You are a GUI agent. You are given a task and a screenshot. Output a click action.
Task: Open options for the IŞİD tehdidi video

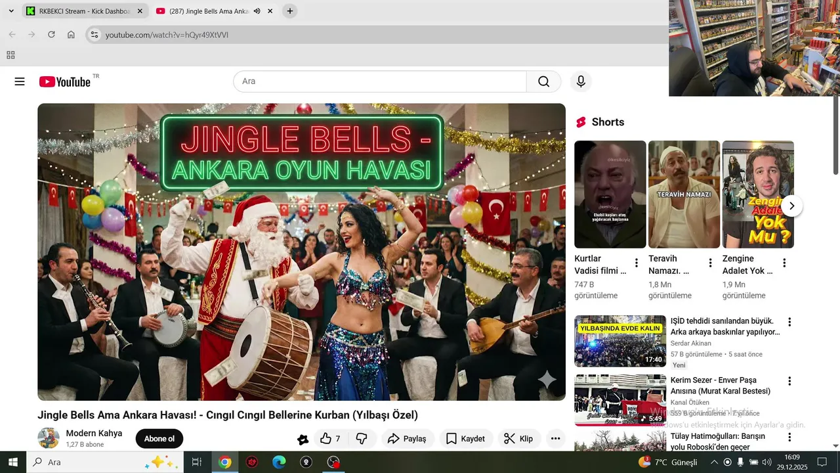point(789,322)
